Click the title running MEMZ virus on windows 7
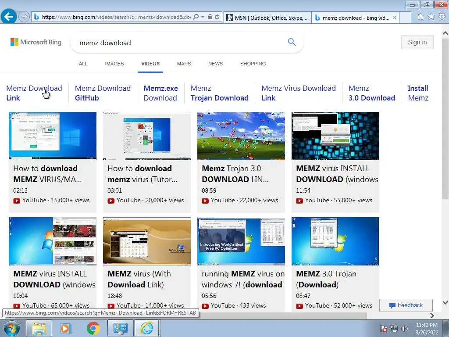Screen dimensions: 449x337 pos(243,279)
